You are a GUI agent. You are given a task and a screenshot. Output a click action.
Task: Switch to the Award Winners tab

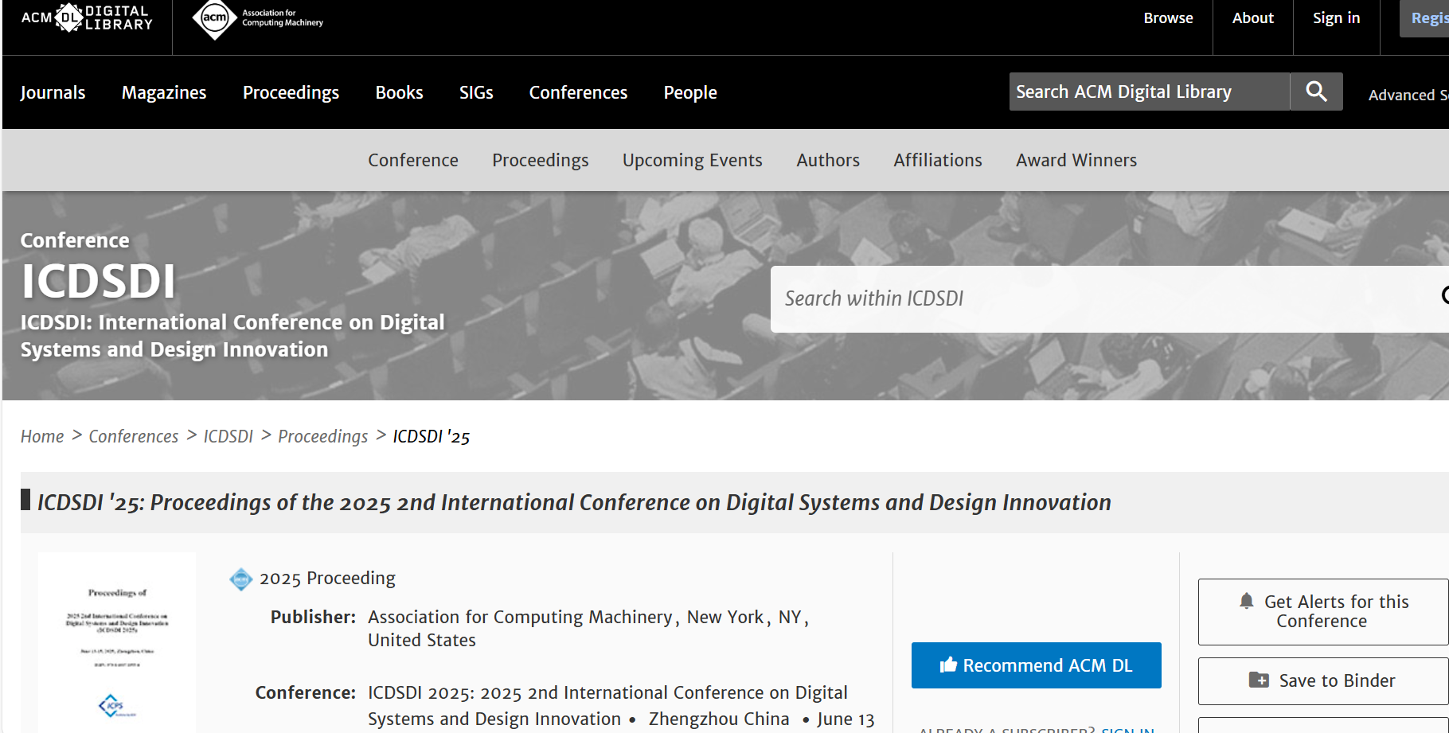point(1076,160)
